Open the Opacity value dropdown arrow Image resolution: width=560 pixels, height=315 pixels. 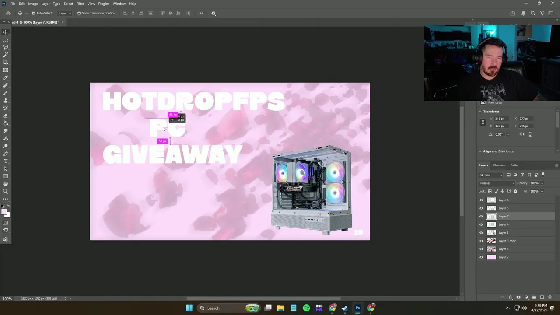[x=542, y=183]
